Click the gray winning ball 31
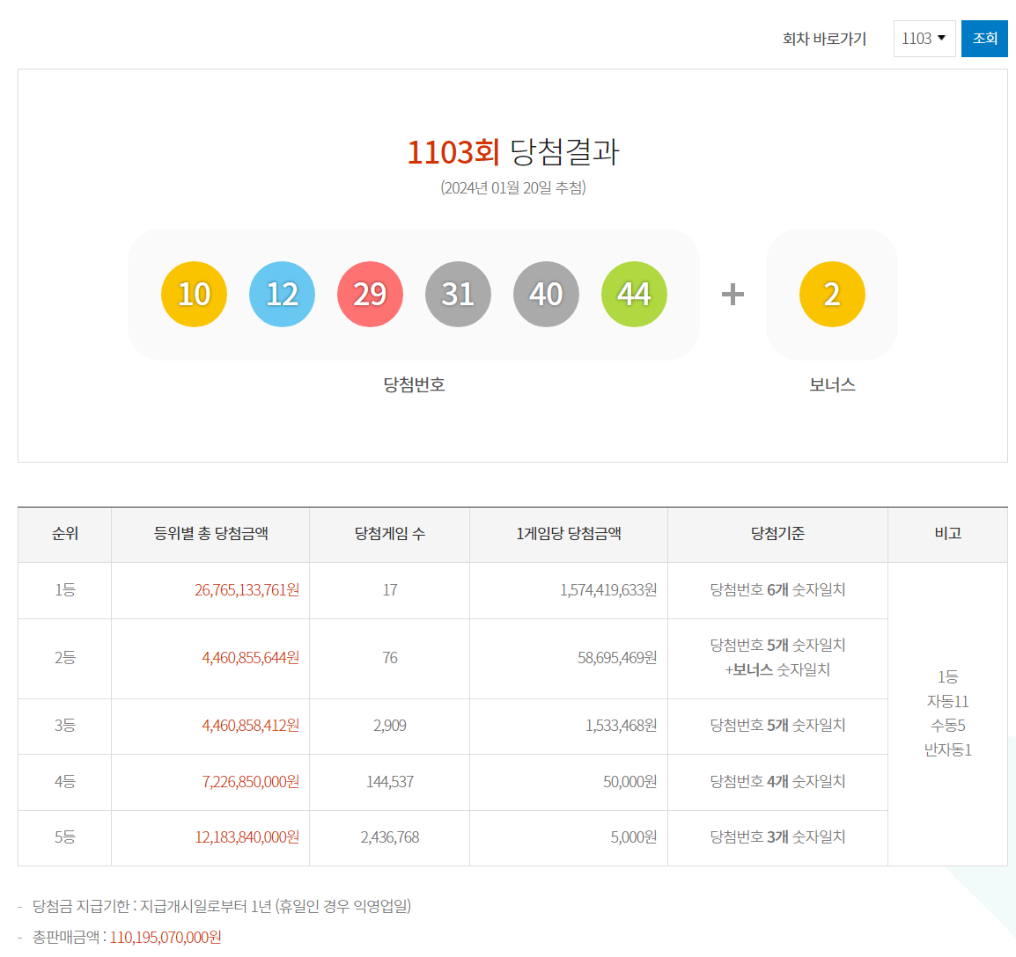The height and width of the screenshot is (957, 1016). point(458,294)
